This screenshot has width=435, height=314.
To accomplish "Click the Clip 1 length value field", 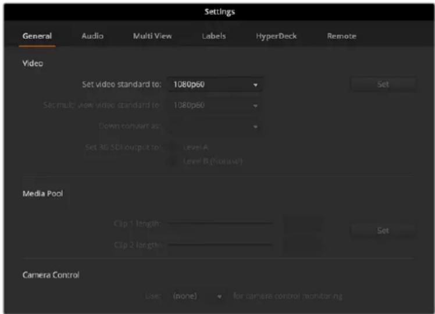I will [x=302, y=223].
